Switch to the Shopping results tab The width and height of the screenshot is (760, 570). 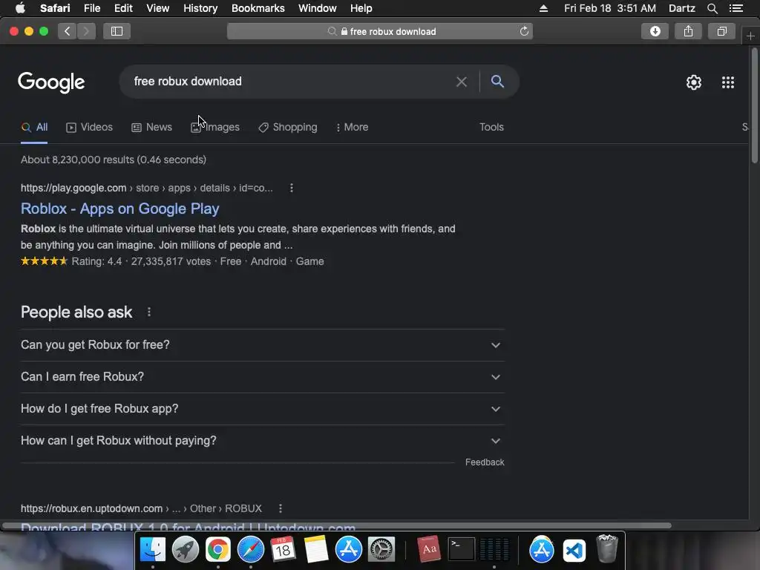click(x=288, y=127)
